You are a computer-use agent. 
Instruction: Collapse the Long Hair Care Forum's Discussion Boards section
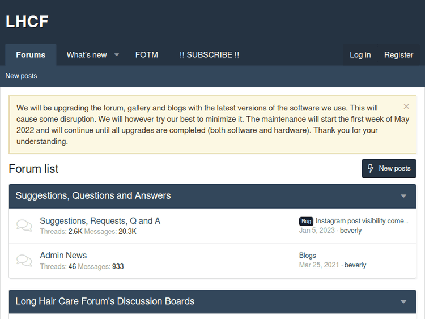403,302
